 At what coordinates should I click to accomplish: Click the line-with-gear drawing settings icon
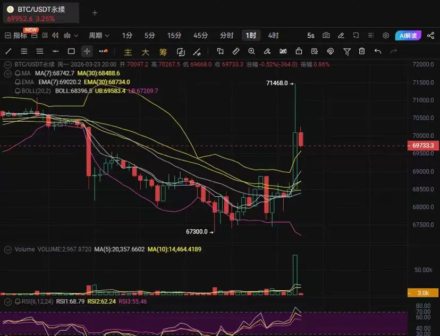point(197,52)
